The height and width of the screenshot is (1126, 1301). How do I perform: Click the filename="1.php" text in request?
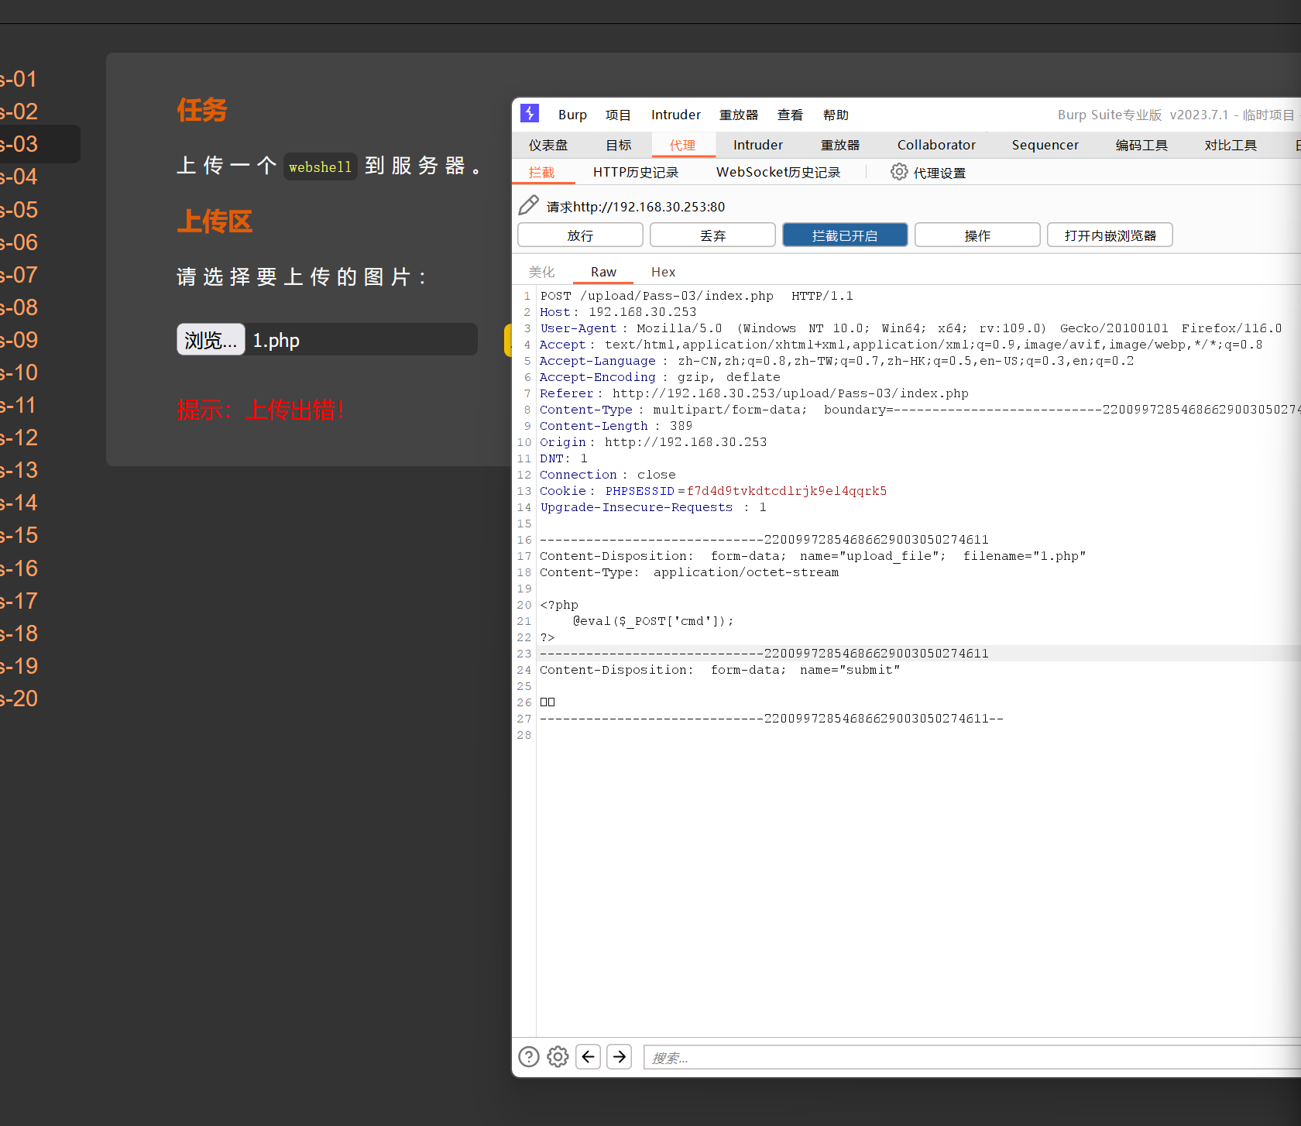click(x=1024, y=556)
